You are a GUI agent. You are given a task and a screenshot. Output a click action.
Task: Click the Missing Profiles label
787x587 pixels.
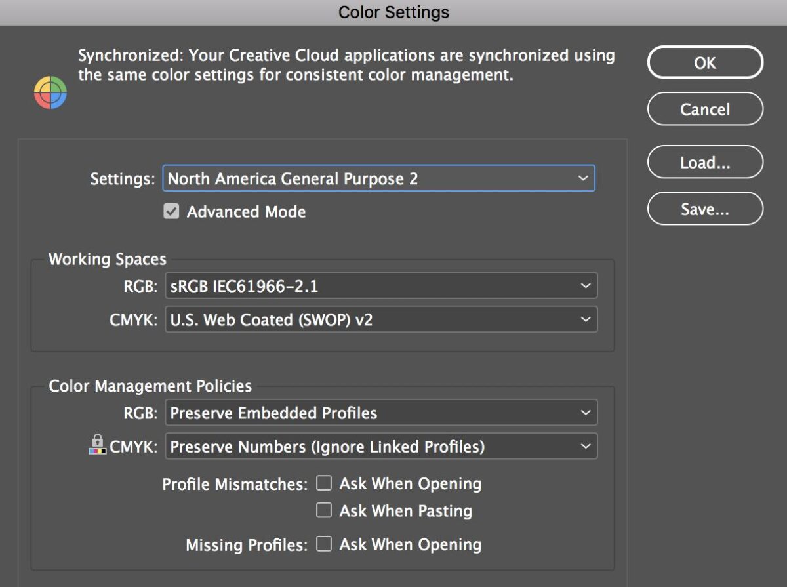tap(247, 545)
